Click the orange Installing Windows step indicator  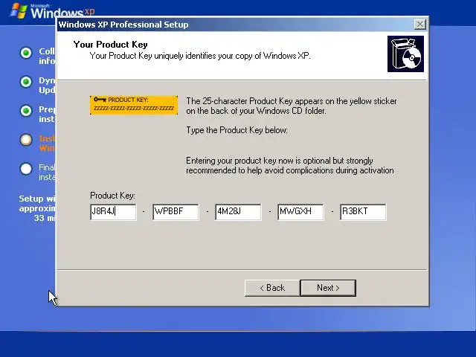26,140
